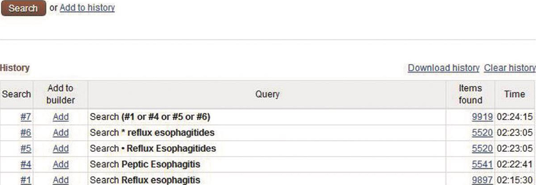Open search #6 in history
The image size is (536, 185).
(x=26, y=133)
